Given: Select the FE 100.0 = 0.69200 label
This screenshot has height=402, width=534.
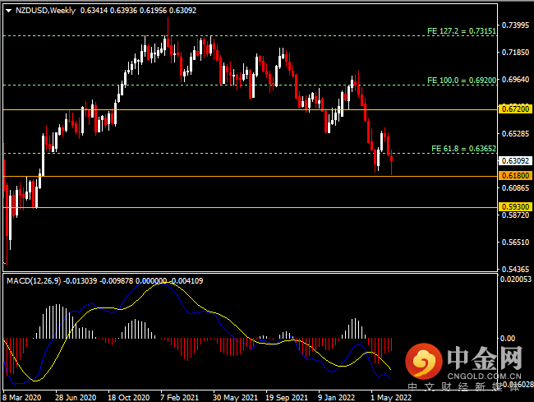Looking at the screenshot, I should point(460,81).
